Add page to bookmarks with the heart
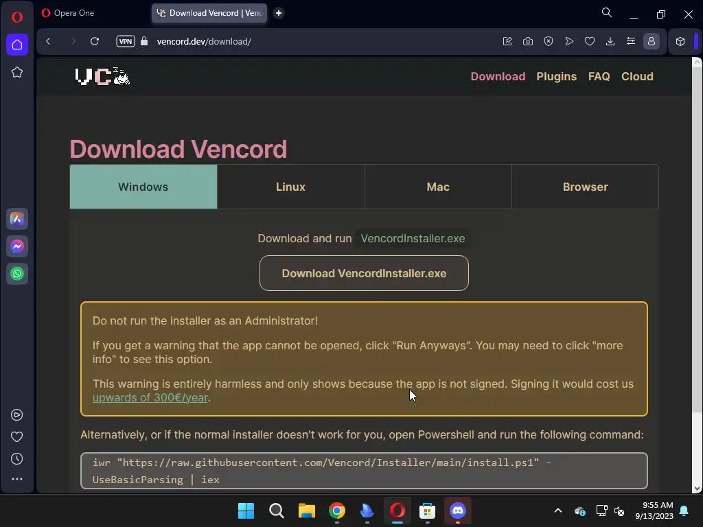The image size is (703, 527). pyautogui.click(x=590, y=41)
